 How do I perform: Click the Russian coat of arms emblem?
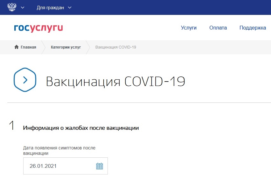(x=12, y=7)
